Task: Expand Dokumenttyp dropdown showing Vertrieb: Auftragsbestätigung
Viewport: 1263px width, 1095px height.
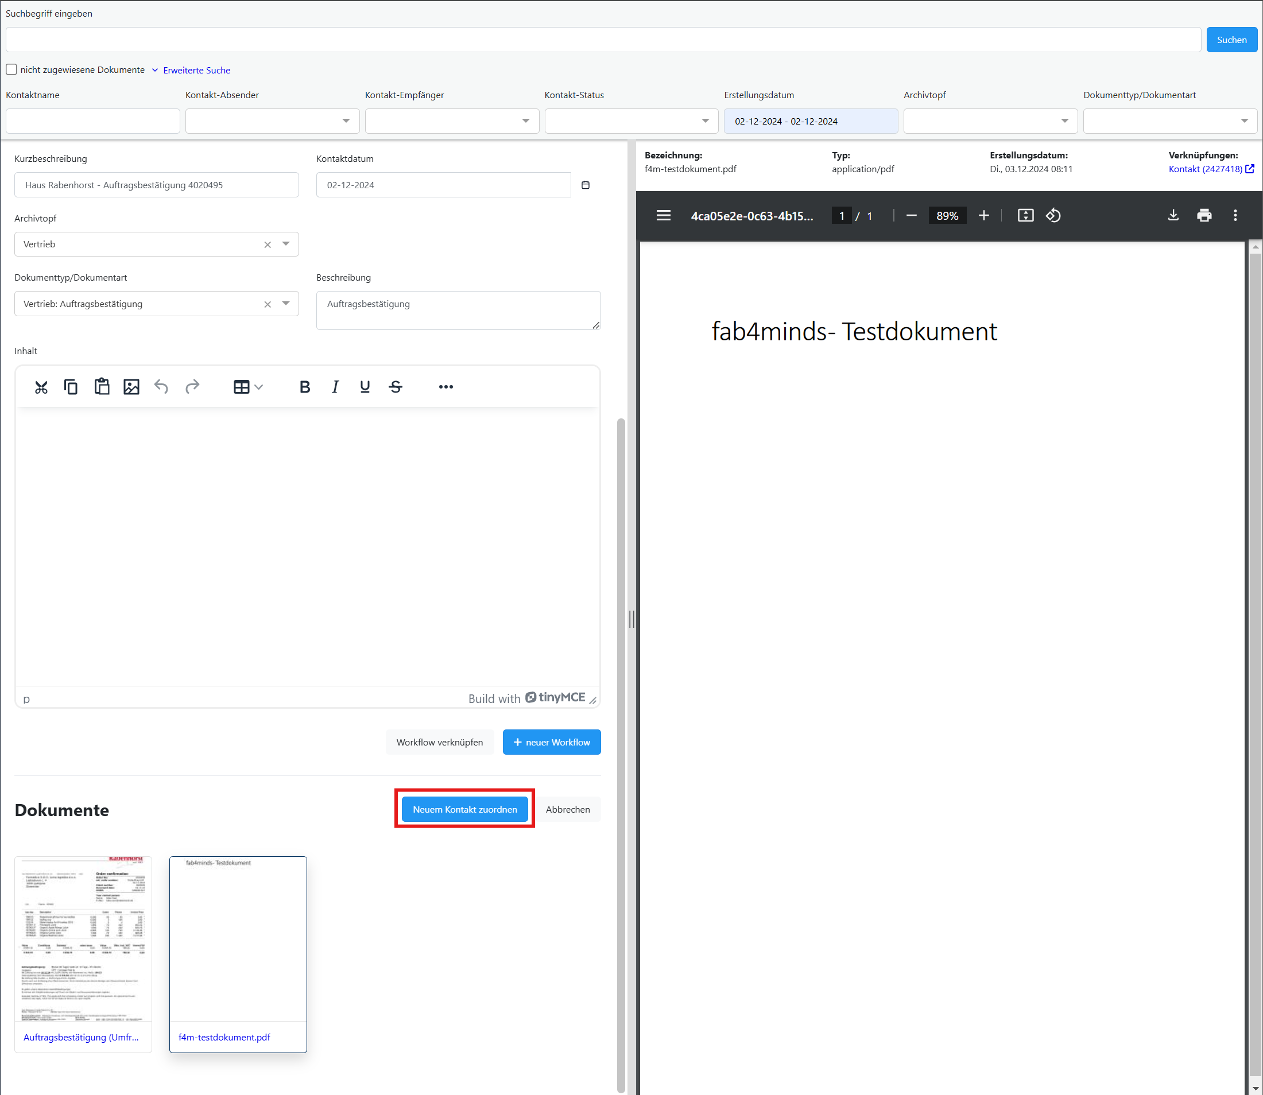Action: pyautogui.click(x=285, y=304)
